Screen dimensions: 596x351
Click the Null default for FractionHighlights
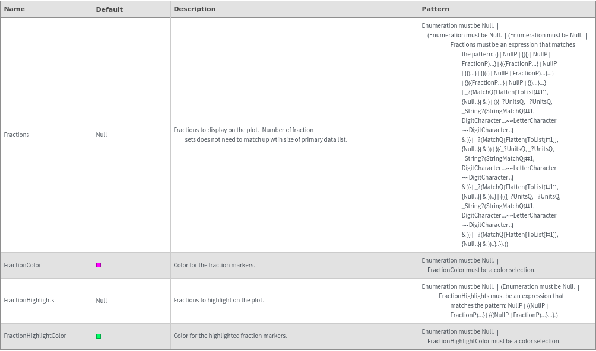[102, 301]
